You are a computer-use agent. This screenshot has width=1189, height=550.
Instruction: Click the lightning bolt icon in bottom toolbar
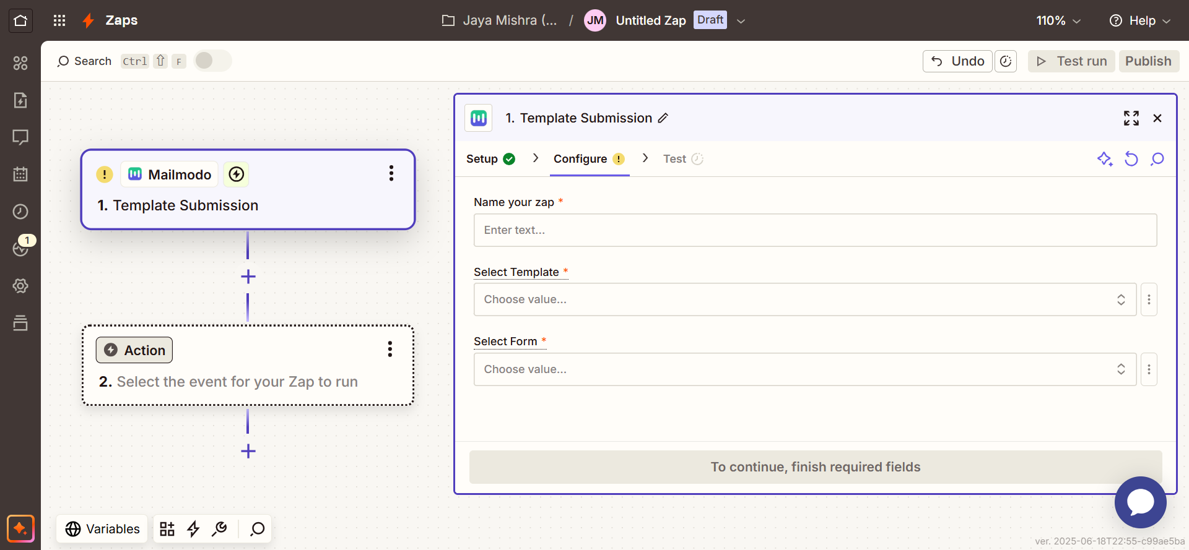tap(193, 529)
